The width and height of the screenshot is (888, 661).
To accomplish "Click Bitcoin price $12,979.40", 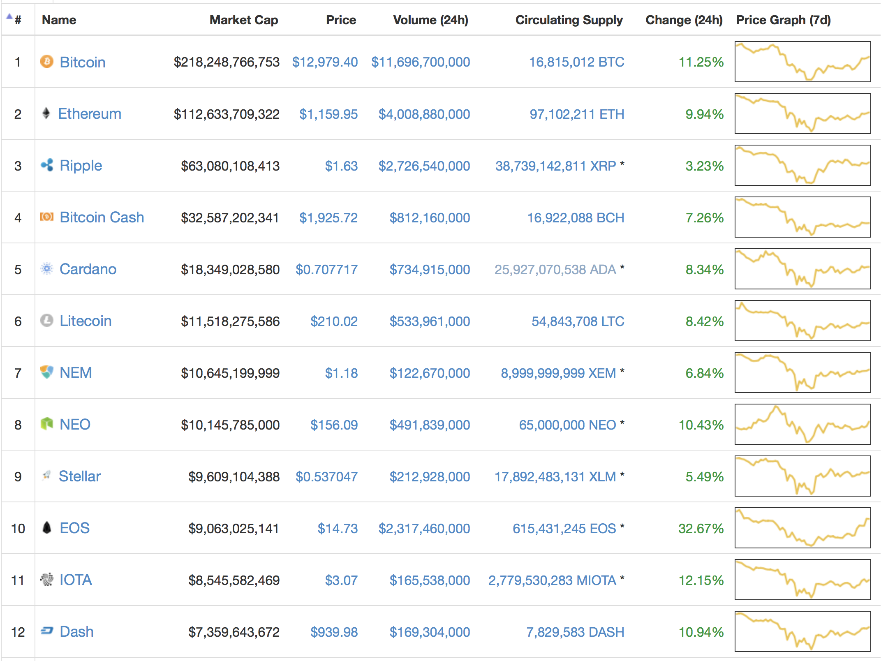I will click(325, 62).
